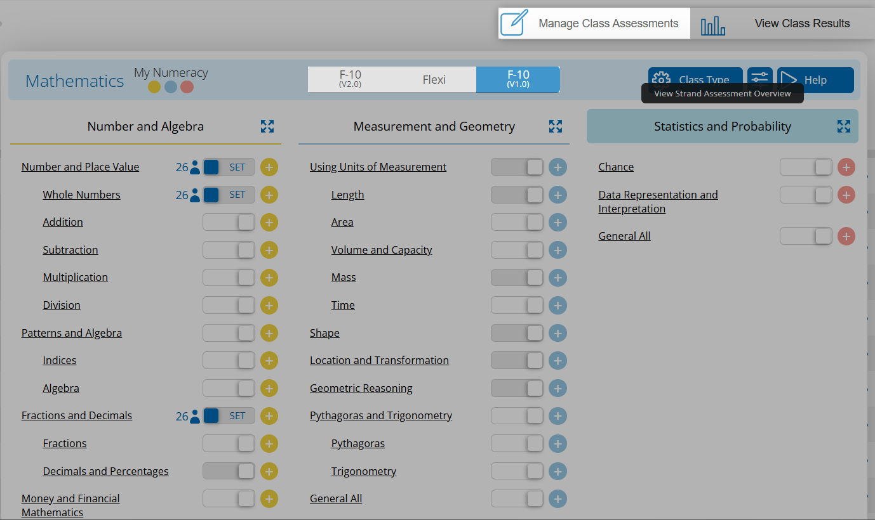
Task: Open the strand assessment overview sliders icon
Action: tap(759, 78)
